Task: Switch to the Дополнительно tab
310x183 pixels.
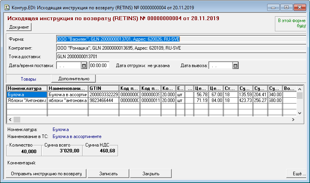Action: 74,79
